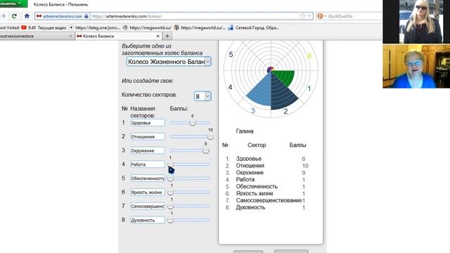
Task: Click the Окружение score slider handle
Action: point(206,150)
